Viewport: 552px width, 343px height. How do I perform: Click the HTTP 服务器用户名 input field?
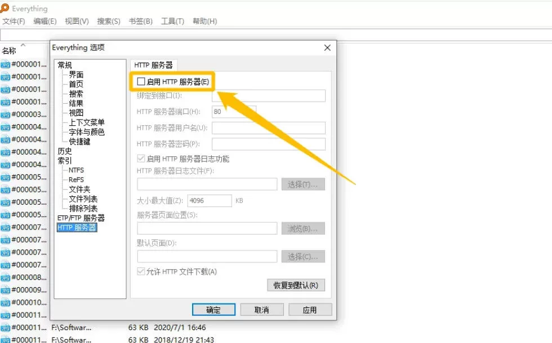(x=269, y=127)
